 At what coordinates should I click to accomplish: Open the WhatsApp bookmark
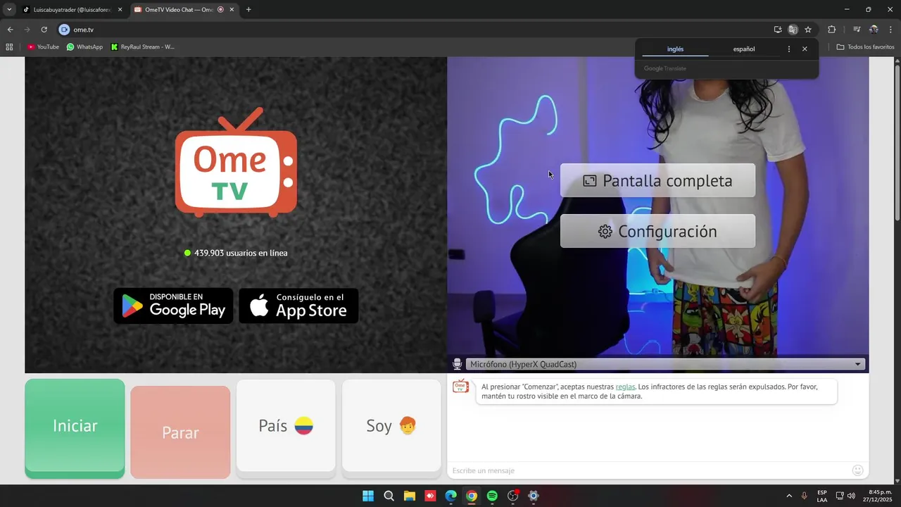click(x=84, y=47)
